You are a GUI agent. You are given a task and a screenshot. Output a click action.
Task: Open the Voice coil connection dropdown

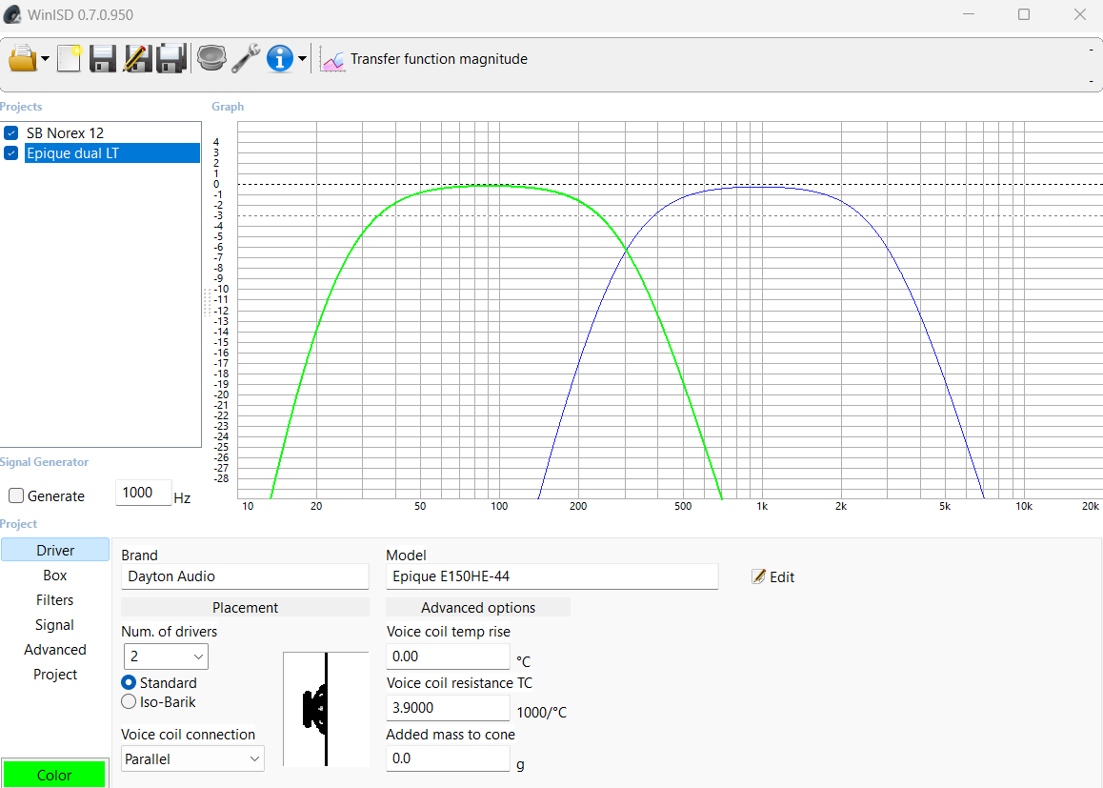(192, 759)
